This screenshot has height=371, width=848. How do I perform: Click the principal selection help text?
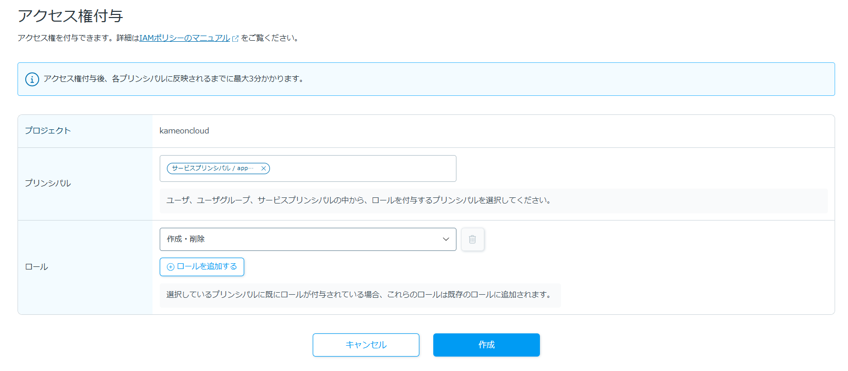[x=359, y=200]
